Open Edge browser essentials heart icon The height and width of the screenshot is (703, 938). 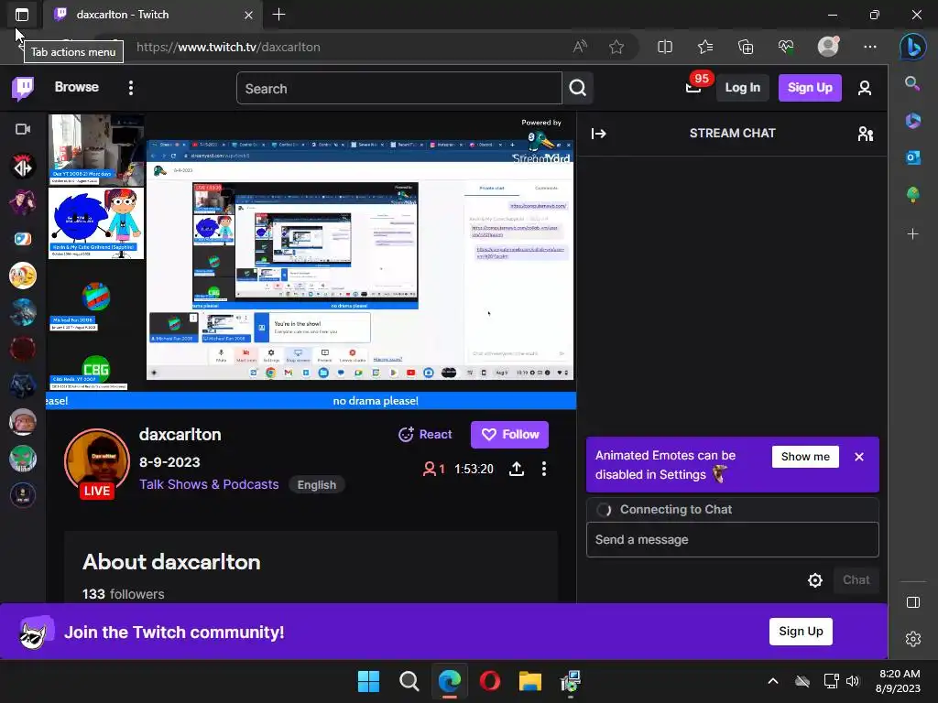tap(785, 47)
